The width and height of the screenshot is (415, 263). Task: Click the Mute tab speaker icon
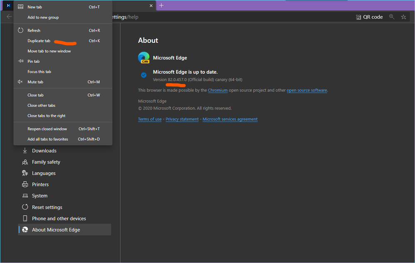tap(20, 82)
